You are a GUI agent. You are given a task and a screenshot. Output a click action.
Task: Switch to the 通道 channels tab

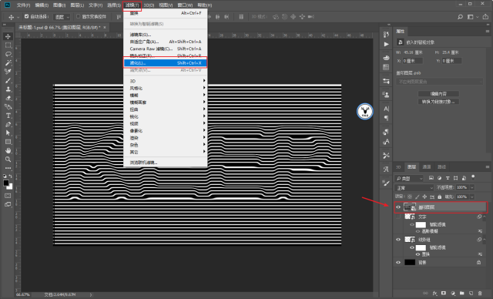click(426, 167)
